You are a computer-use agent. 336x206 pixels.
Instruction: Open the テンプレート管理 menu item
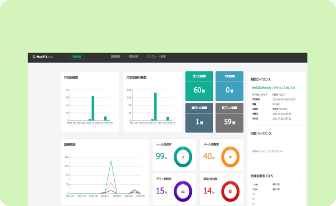(156, 56)
